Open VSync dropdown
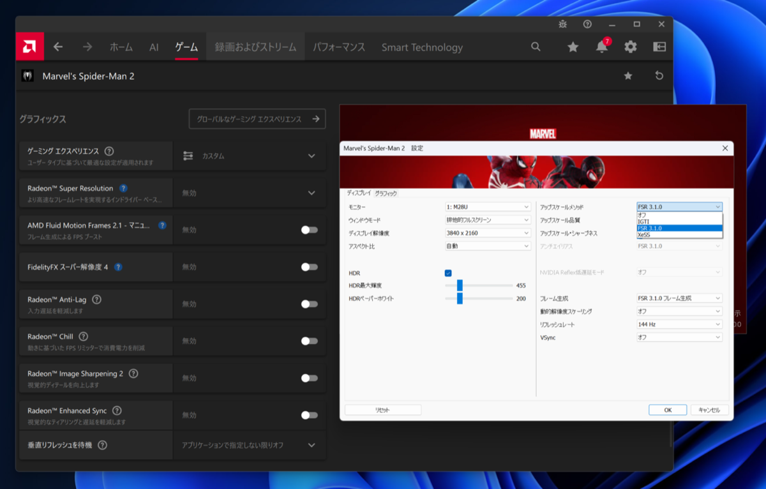Image resolution: width=766 pixels, height=489 pixels. coord(679,337)
